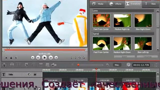Open the audio speaker toolbar icon
This screenshot has height=90, width=160.
[x=54, y=65]
